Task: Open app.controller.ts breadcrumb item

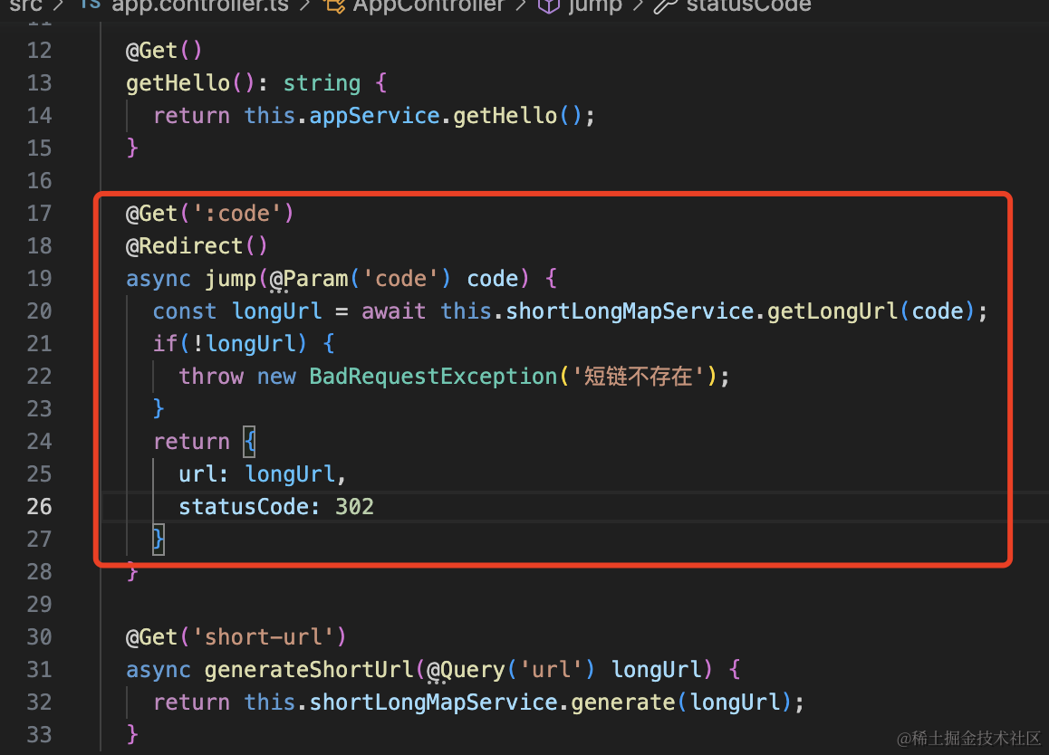Action: (200, 6)
